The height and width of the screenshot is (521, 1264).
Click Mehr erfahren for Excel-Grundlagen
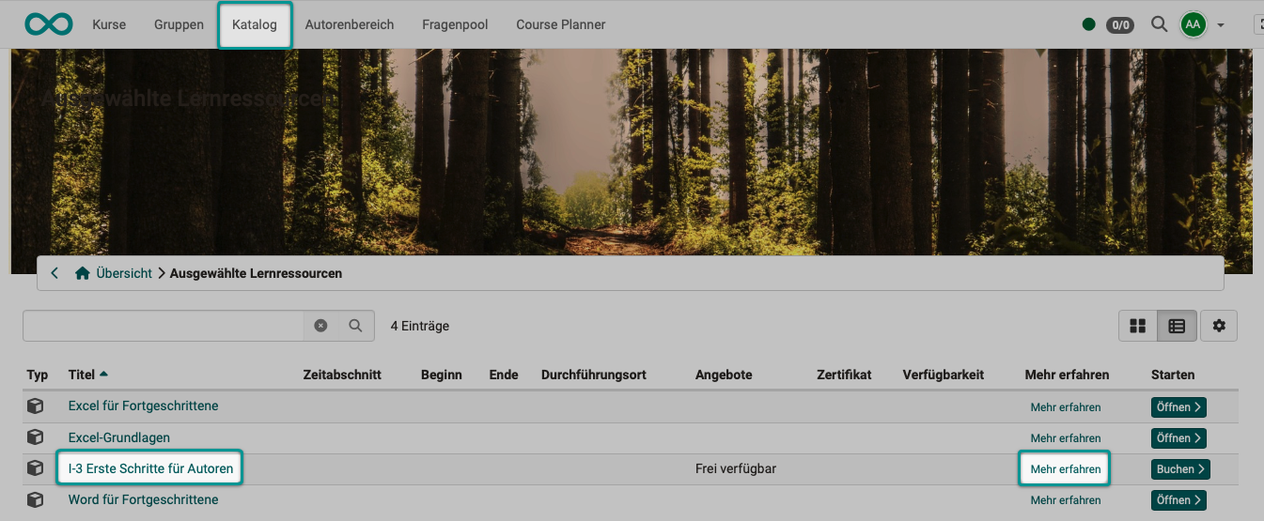click(x=1066, y=438)
